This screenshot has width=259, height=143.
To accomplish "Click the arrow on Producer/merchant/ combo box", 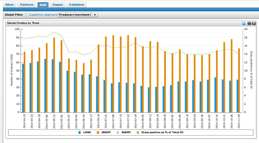I will click(x=95, y=15).
